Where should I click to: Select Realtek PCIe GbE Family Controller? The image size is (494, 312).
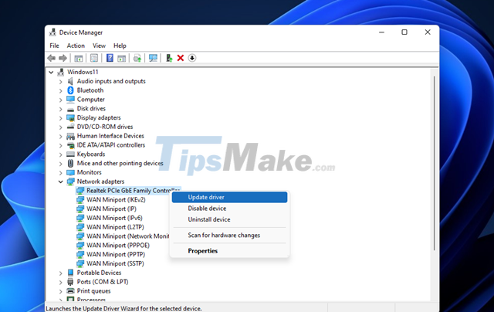point(128,191)
